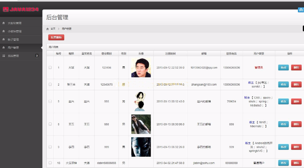Click 昵称 column header
The width and height of the screenshot is (304, 168).
pos(71,54)
